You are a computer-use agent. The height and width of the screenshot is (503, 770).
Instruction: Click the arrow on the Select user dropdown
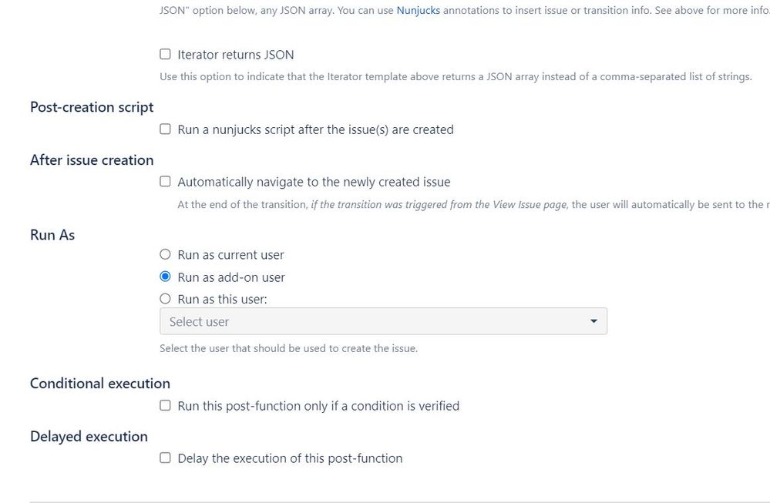(593, 321)
